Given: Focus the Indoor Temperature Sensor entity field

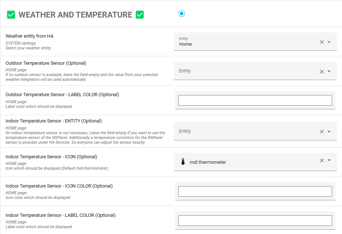Looking at the screenshot, I should click(245, 132).
